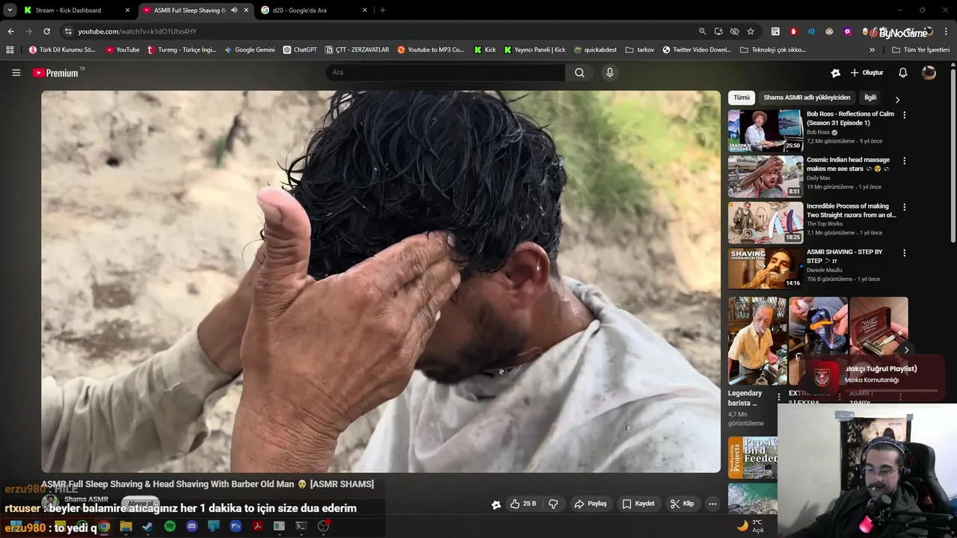The height and width of the screenshot is (538, 957).
Task: Select the 'Shams ASMR adlı yükleyiciden' chip
Action: point(807,98)
